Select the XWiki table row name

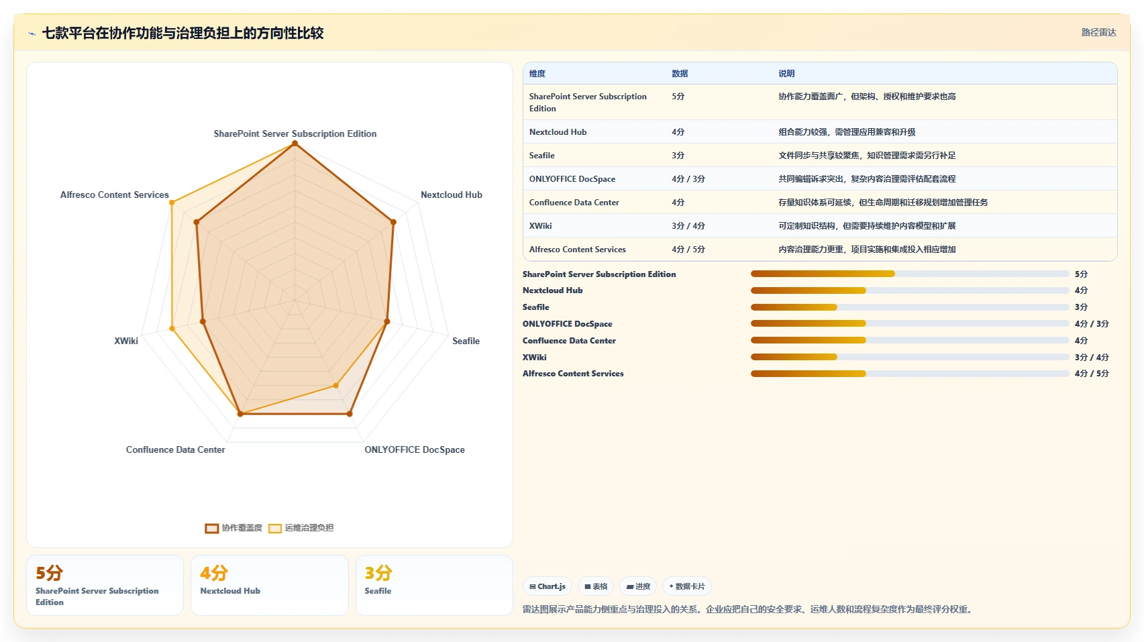click(541, 226)
